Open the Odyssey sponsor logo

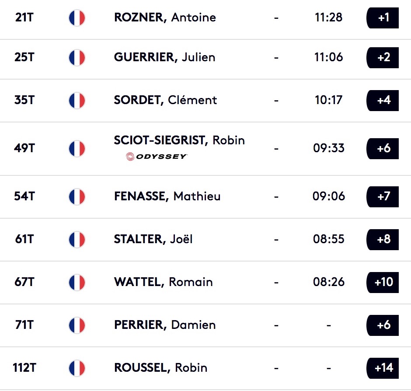pos(156,157)
